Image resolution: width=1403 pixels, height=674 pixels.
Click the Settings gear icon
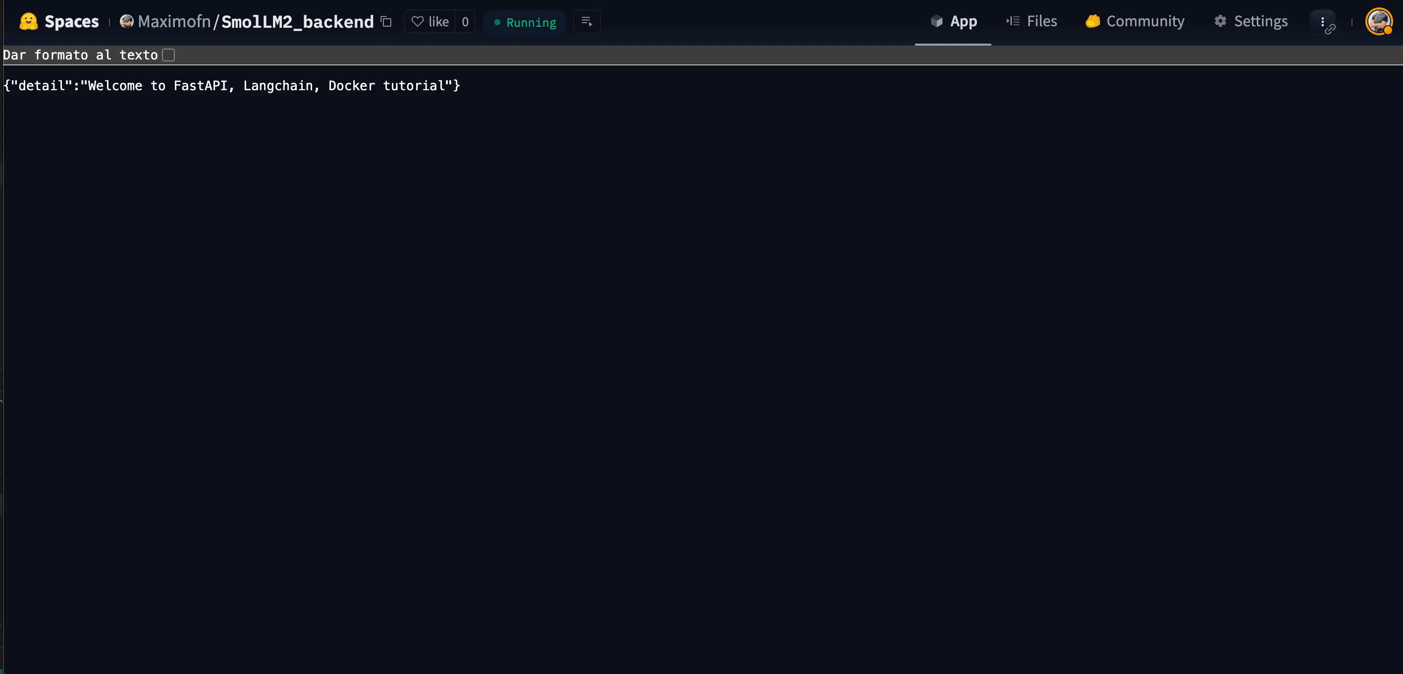pyautogui.click(x=1220, y=21)
